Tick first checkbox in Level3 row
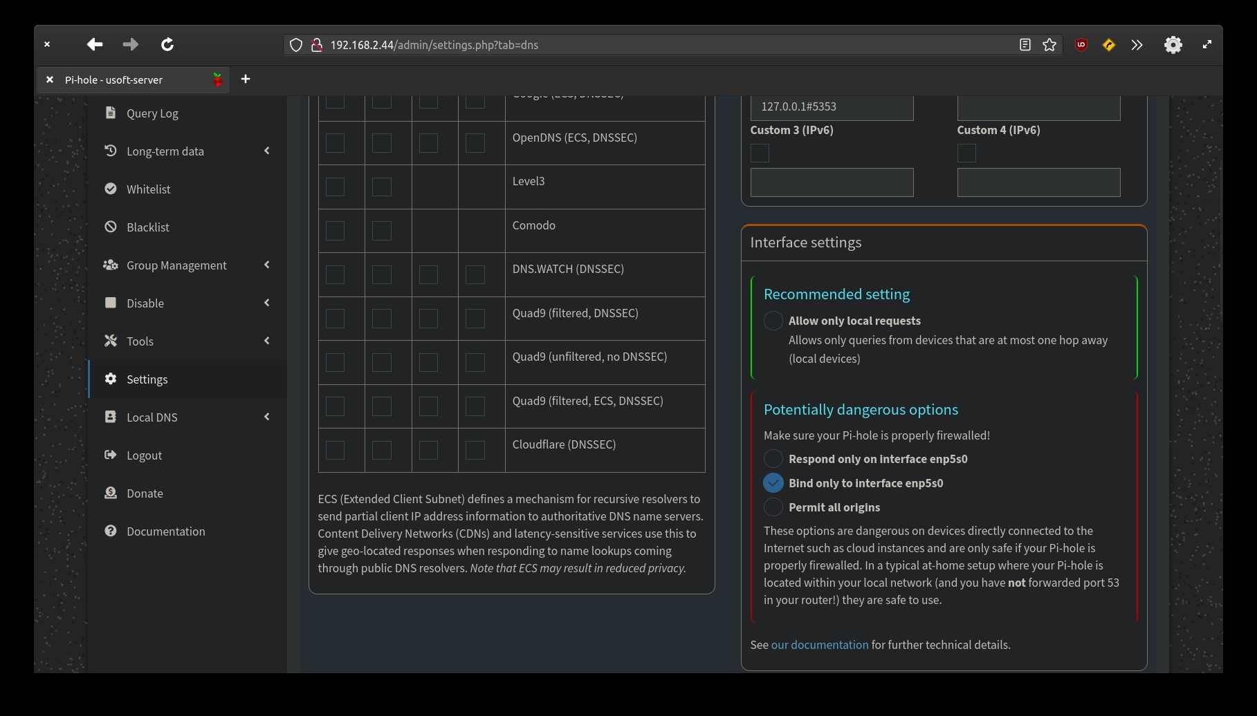 tap(335, 187)
